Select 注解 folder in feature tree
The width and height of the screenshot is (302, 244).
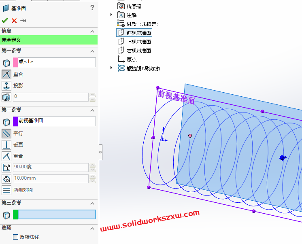pyautogui.click(x=131, y=15)
